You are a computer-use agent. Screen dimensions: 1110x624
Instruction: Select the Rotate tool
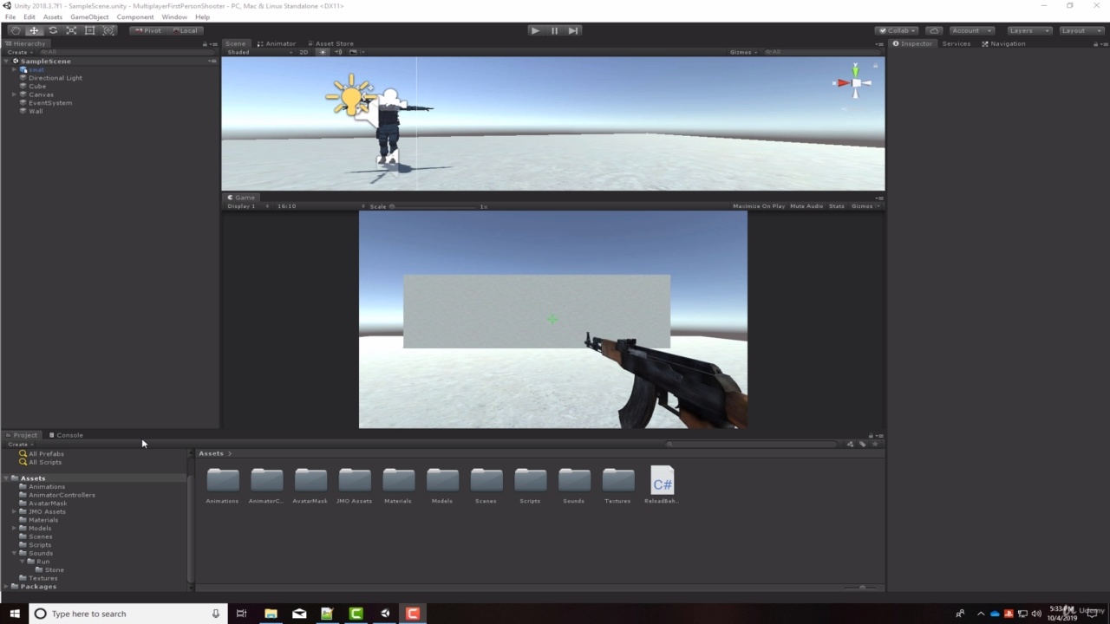(52, 31)
